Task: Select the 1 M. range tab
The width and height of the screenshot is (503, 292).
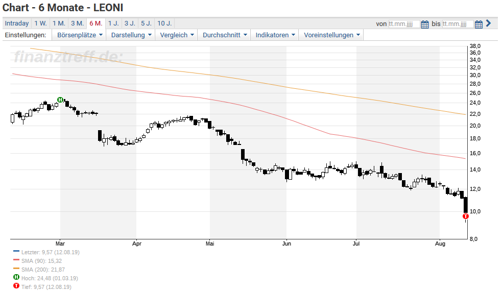Action: tap(59, 23)
